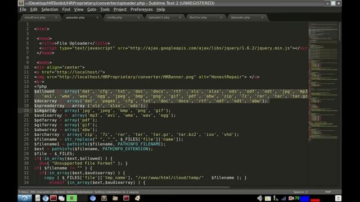Open the Find menu
The height and width of the screenshot is (202, 360).
coord(66,10)
